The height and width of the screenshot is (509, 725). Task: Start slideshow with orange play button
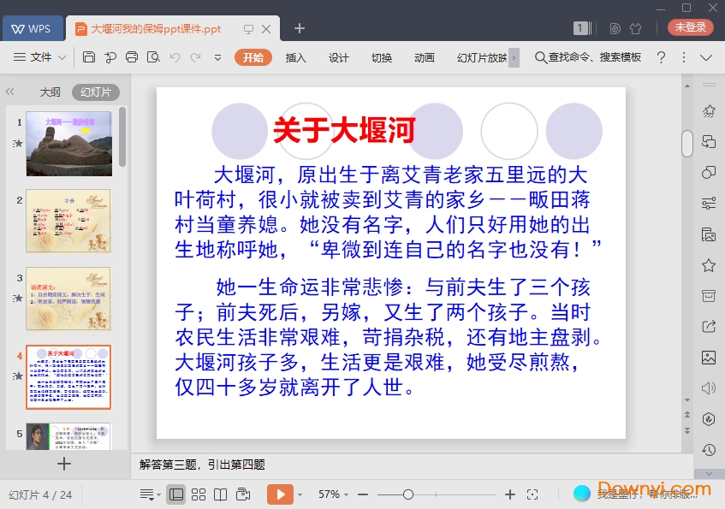(279, 494)
